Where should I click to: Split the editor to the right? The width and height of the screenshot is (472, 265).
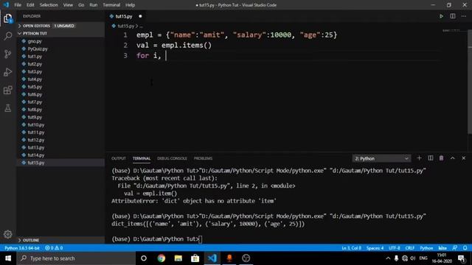tap(452, 16)
